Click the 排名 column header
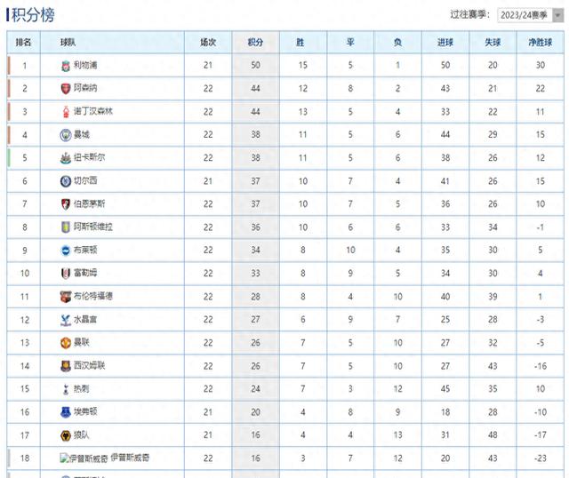Viewport: 569px width, 478px height. 24,42
